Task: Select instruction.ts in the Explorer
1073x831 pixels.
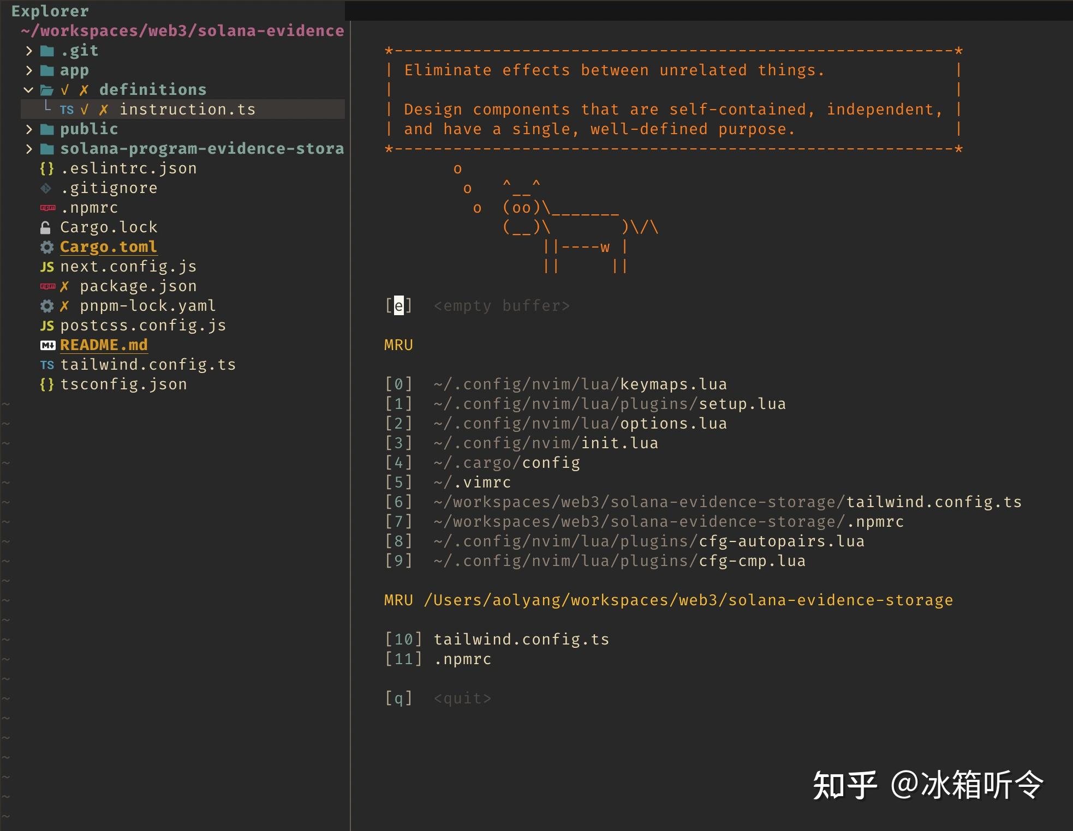Action: point(189,109)
